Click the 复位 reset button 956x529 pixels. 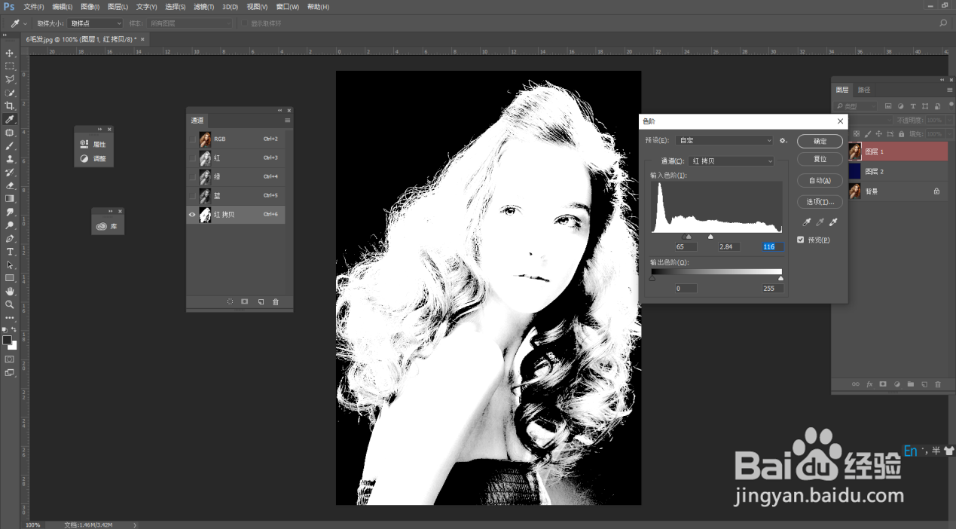coord(820,160)
